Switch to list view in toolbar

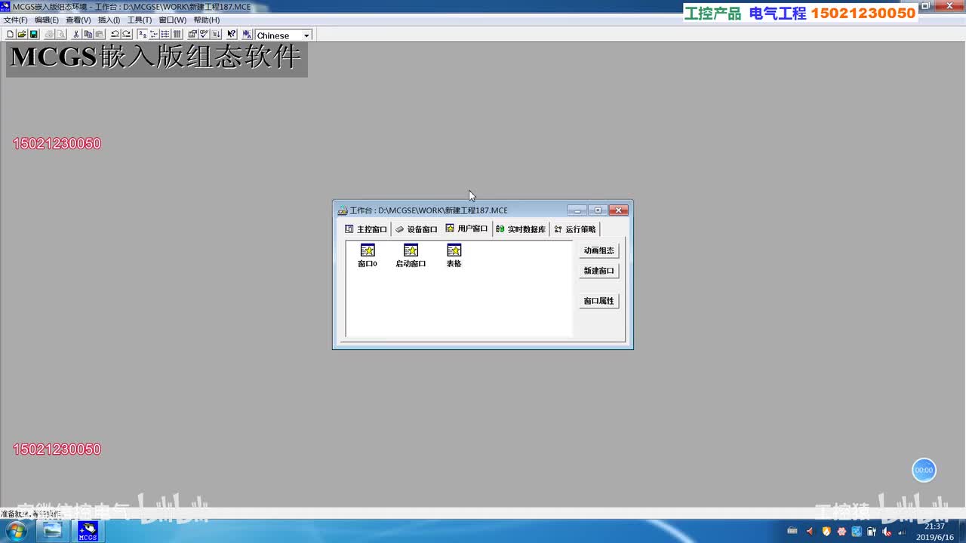coord(165,35)
